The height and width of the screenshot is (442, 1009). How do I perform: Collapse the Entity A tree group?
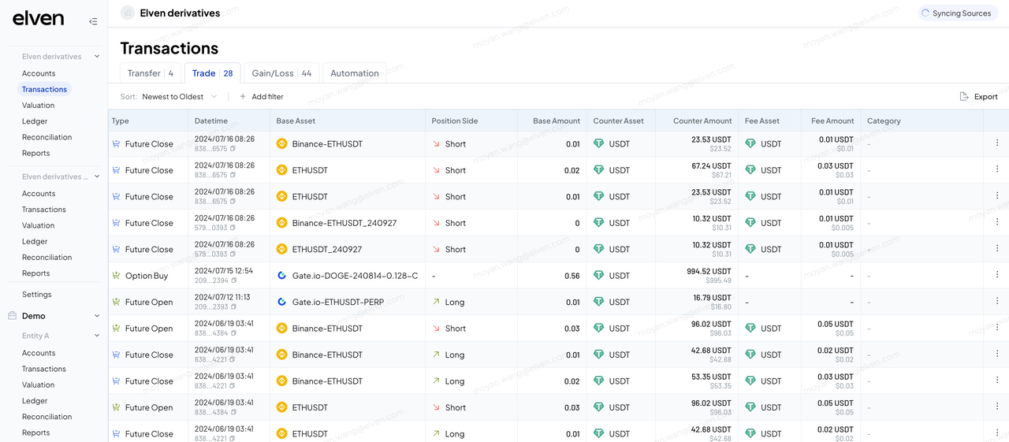pyautogui.click(x=97, y=336)
